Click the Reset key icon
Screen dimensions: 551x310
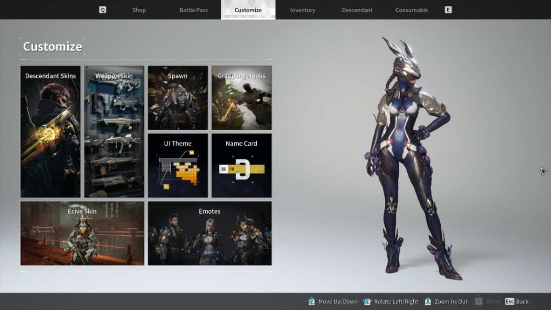pos(478,301)
